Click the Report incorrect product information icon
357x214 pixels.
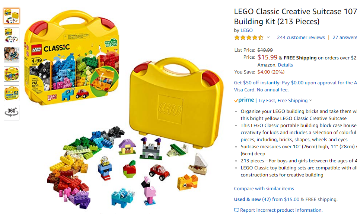[x=236, y=210]
